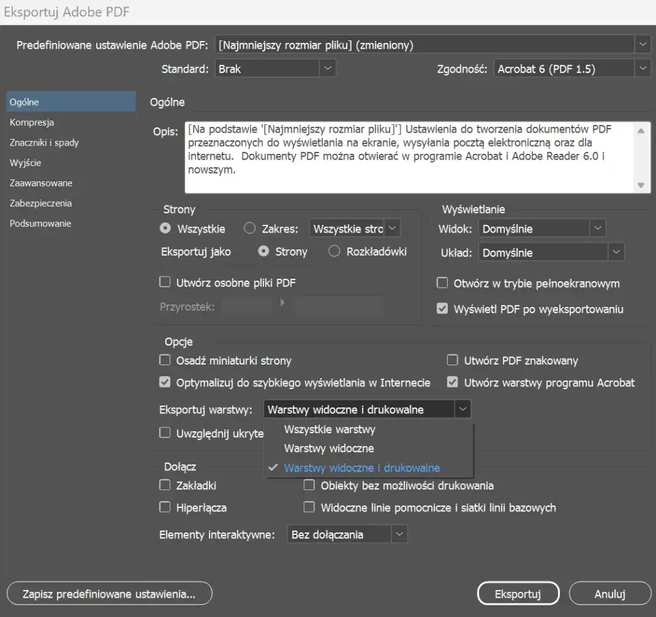Choose 'Rozkładówki' export radio option
This screenshot has height=617, width=656.
(334, 252)
